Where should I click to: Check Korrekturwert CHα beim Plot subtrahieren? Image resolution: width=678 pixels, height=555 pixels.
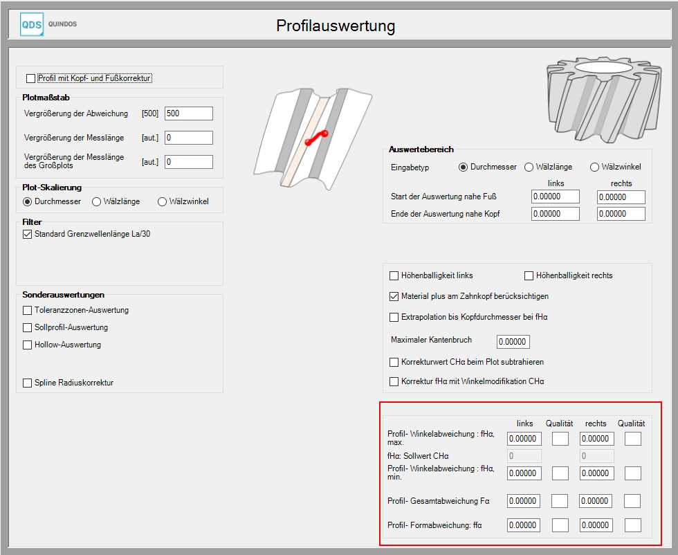394,362
